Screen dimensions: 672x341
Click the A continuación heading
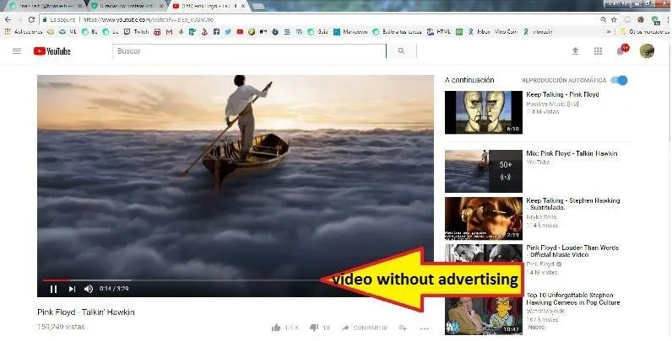(469, 80)
